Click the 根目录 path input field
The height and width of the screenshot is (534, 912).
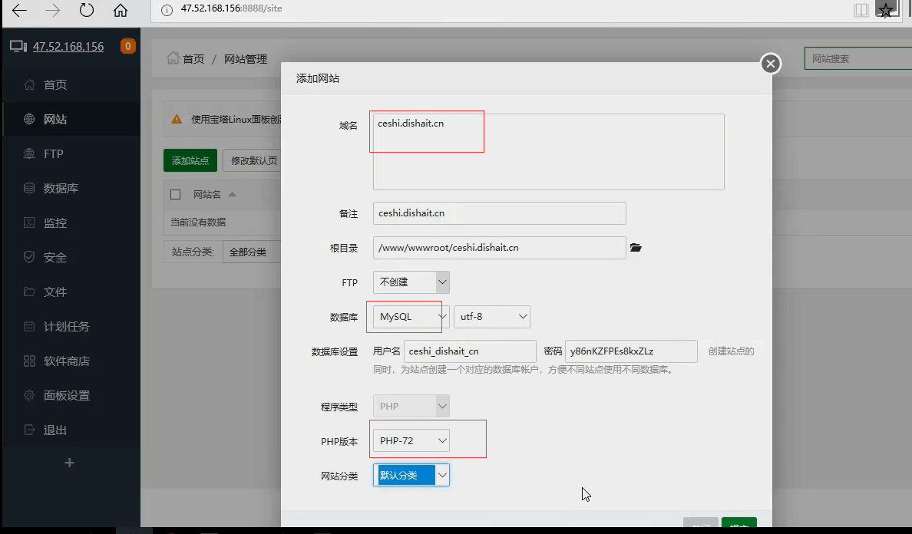pos(500,248)
